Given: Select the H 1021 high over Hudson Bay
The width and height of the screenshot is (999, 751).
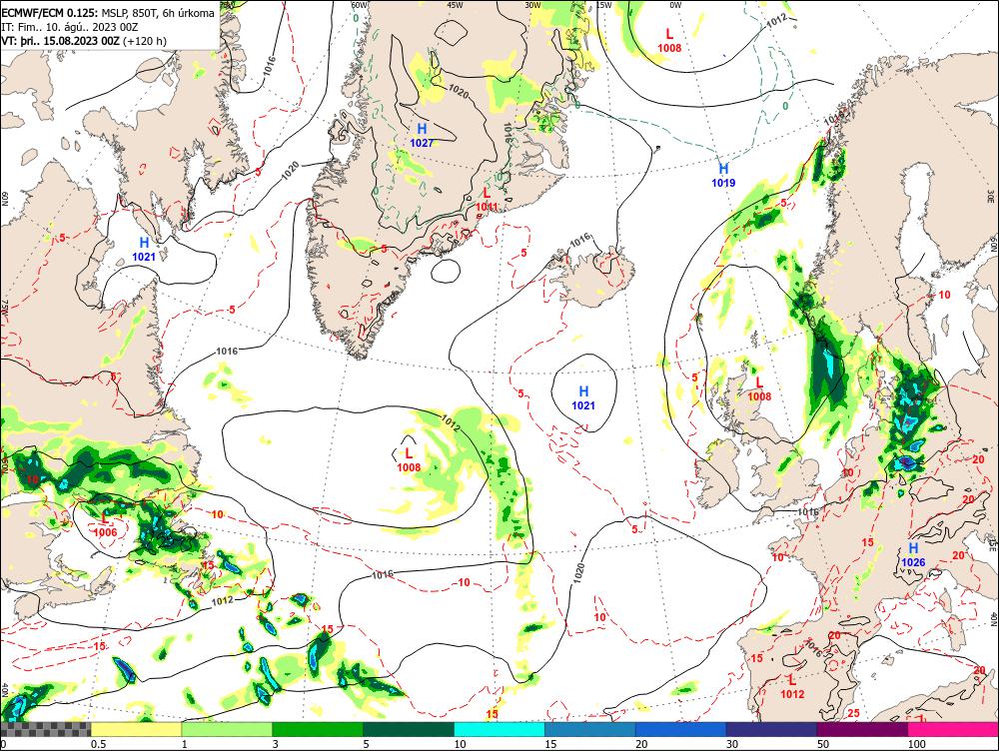Looking at the screenshot, I should click(144, 249).
